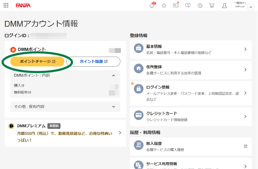Screen dimensions: 258x169
Task: Click the クレジットカード card icon
Action: (x=139, y=115)
